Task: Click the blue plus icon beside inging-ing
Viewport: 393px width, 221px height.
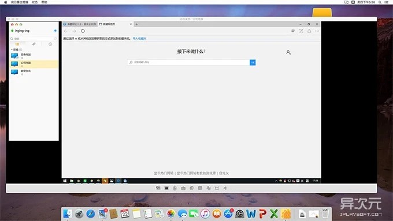Action: (x=55, y=31)
